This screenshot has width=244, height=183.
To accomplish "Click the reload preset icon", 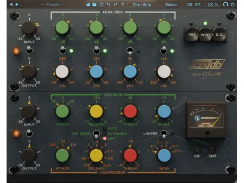I will [x=101, y=4].
